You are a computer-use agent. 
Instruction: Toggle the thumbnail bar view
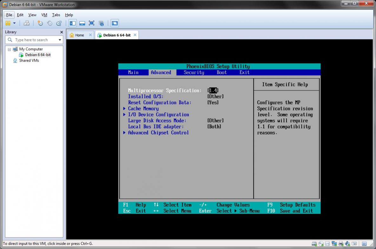click(82, 23)
